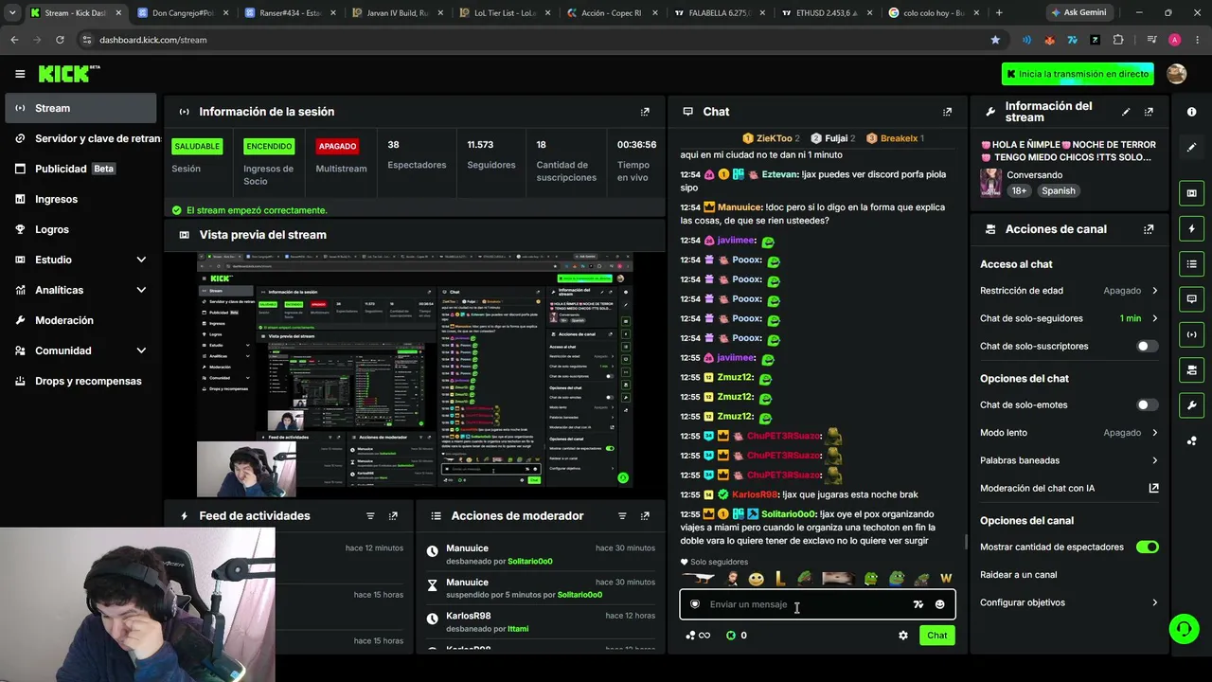Open Restricción de edad options
The image size is (1212, 682).
[1069, 291]
